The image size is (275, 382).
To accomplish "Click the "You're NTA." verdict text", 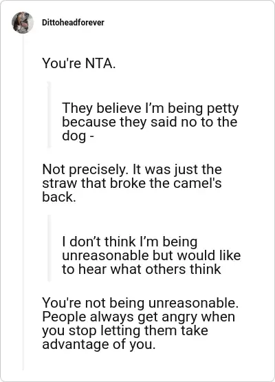I will [x=79, y=63].
